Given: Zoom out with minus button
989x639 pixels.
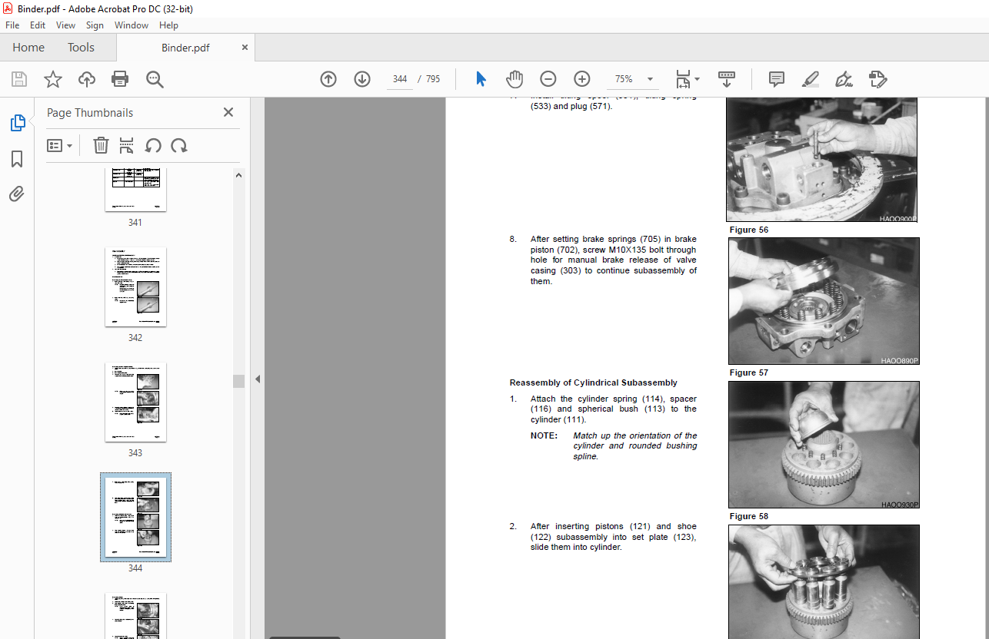Looking at the screenshot, I should click(x=548, y=79).
